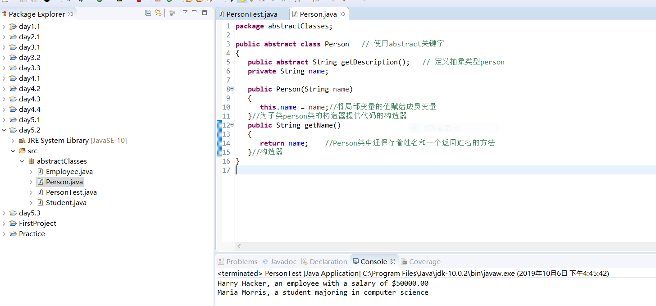Viewport: 656px width, 306px height.
Task: Maximize the Package Explorer view
Action: pyautogui.click(x=205, y=13)
